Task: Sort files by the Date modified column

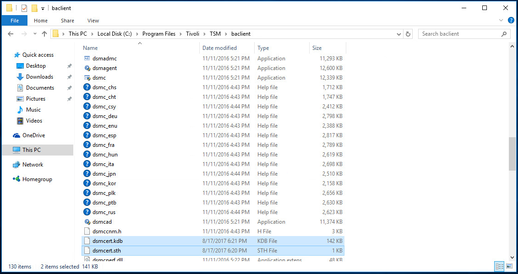Action: tap(220, 48)
